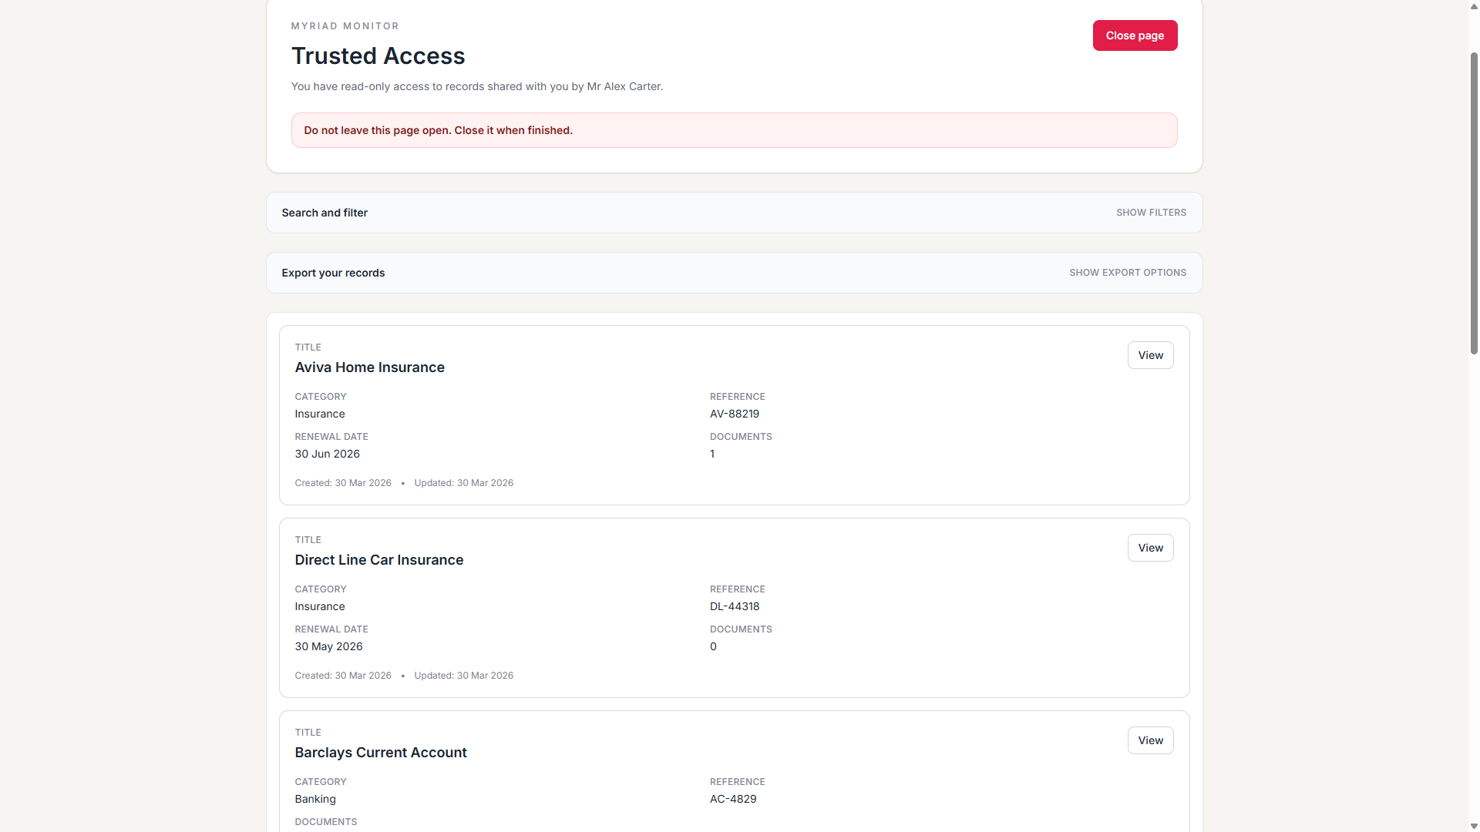View the Barclays Current Account record
The width and height of the screenshot is (1480, 832).
pyautogui.click(x=1150, y=740)
